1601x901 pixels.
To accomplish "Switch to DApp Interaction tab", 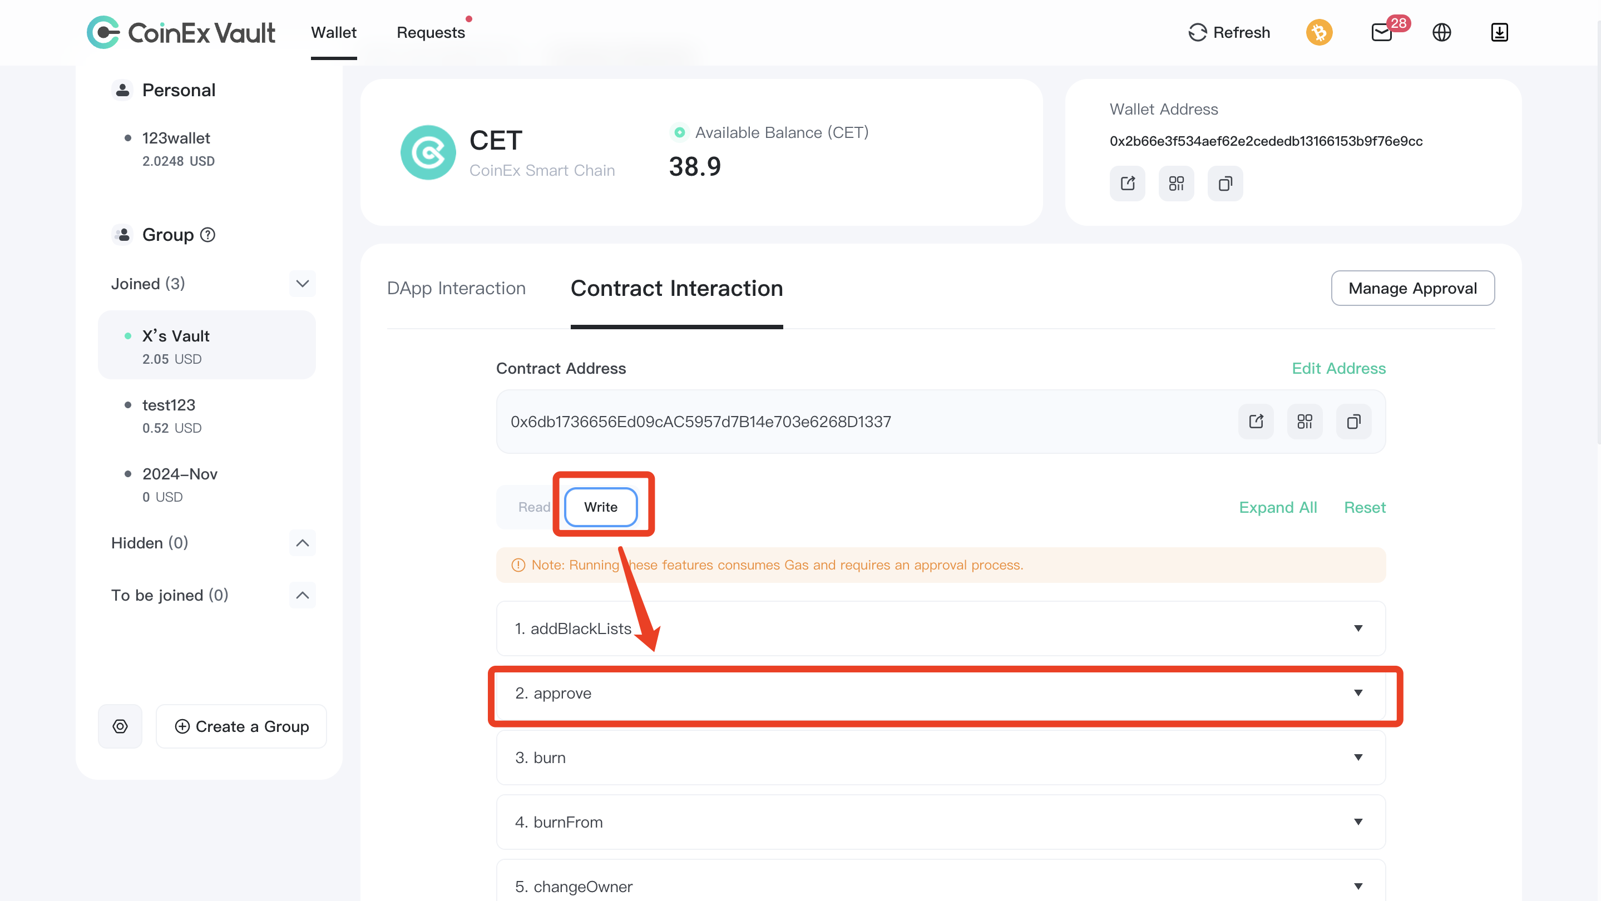I will [x=456, y=288].
